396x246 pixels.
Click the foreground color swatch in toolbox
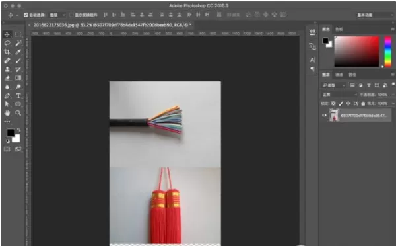[11, 132]
